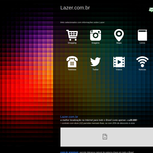Click the Imagens label link
The image size is (153, 153).
pos(95,43)
